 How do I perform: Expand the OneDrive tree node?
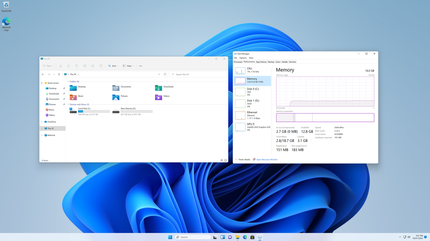pos(42,122)
